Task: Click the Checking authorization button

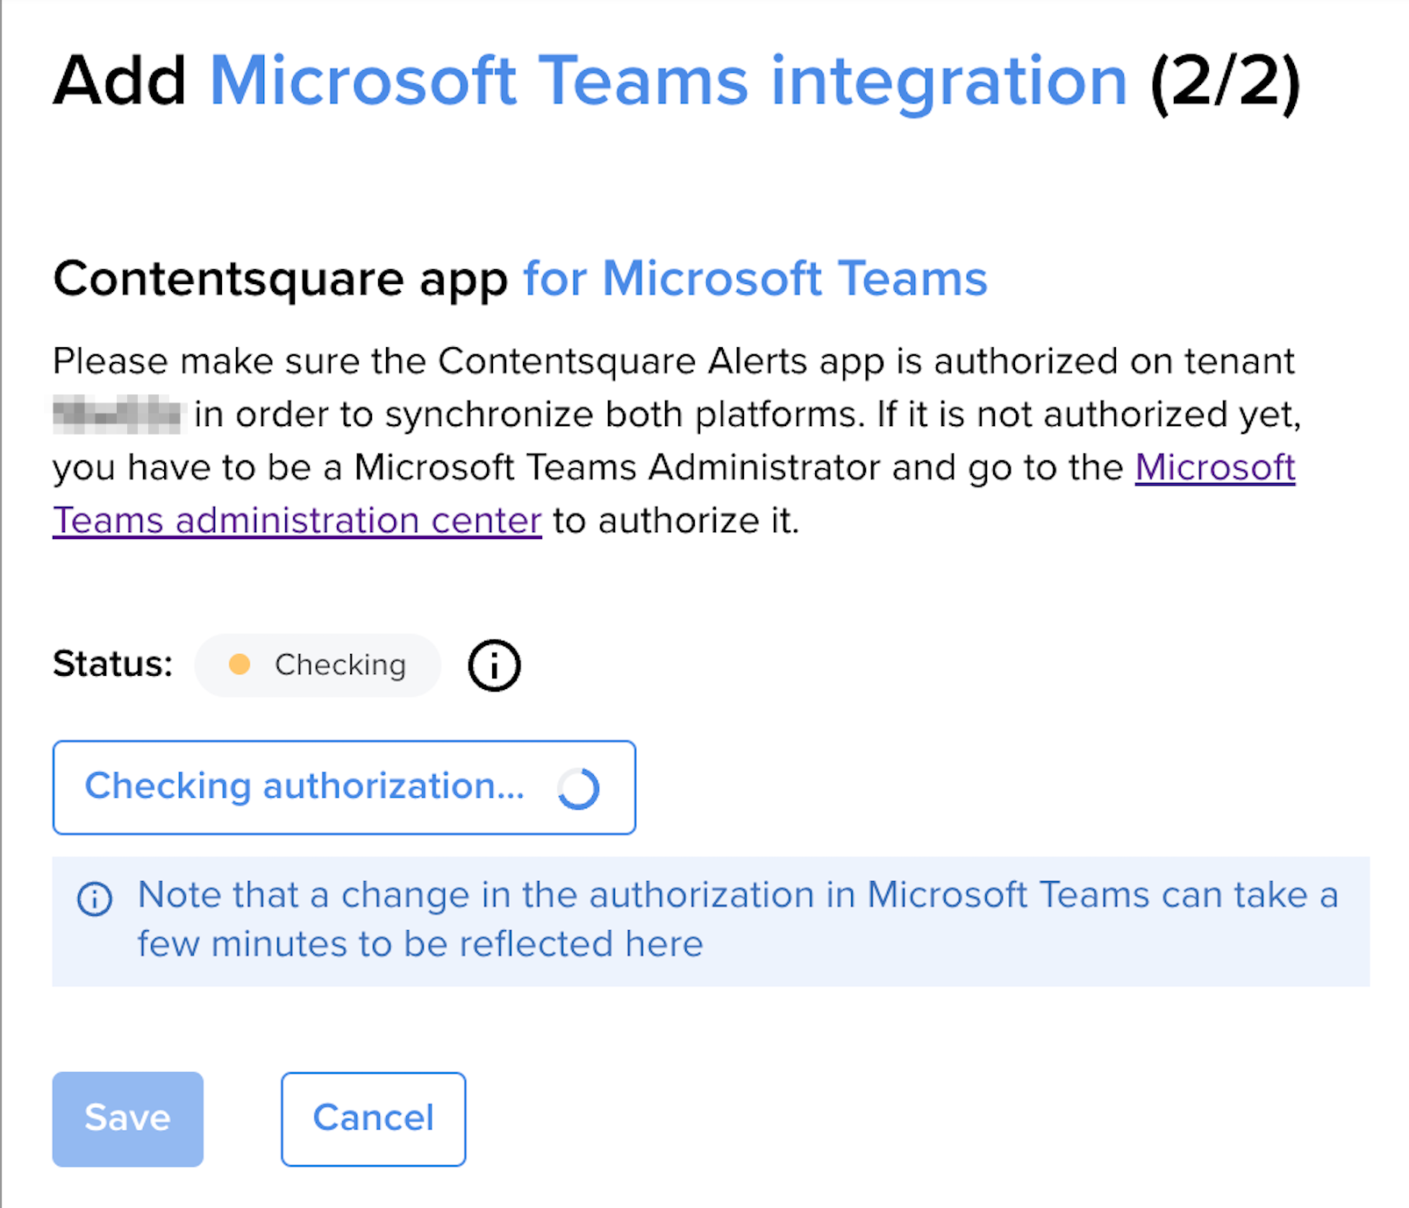Action: tap(344, 787)
